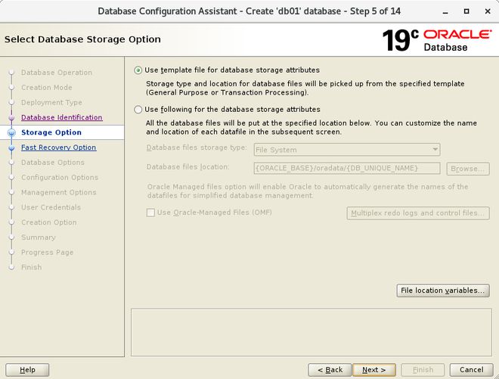This screenshot has width=499, height=379.
Task: Open Database files storage type dropdown
Action: tap(347, 150)
